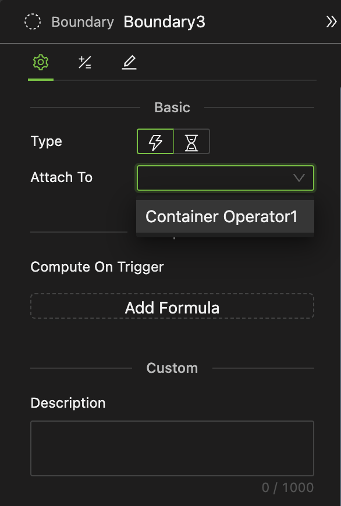Click the vertical scrollbar on right edge
Screen dimensions: 341x506
(x=340, y=290)
